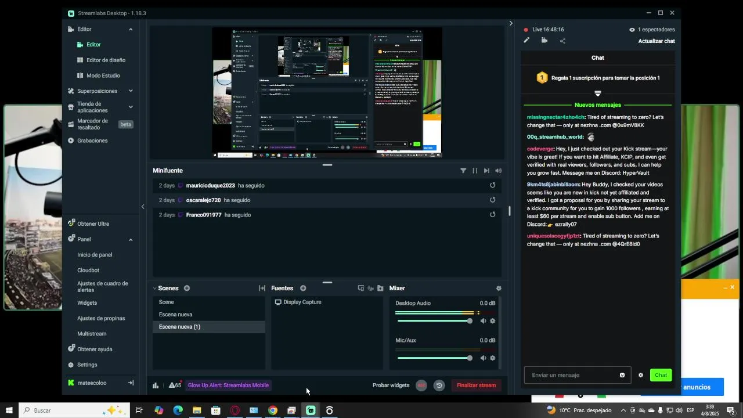Open Glow Up Alert: Streamlabs Mobile
The image size is (743, 418).
(x=228, y=385)
